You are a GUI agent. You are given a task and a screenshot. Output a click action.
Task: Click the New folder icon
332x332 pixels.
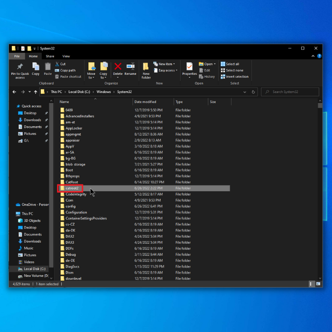(146, 66)
